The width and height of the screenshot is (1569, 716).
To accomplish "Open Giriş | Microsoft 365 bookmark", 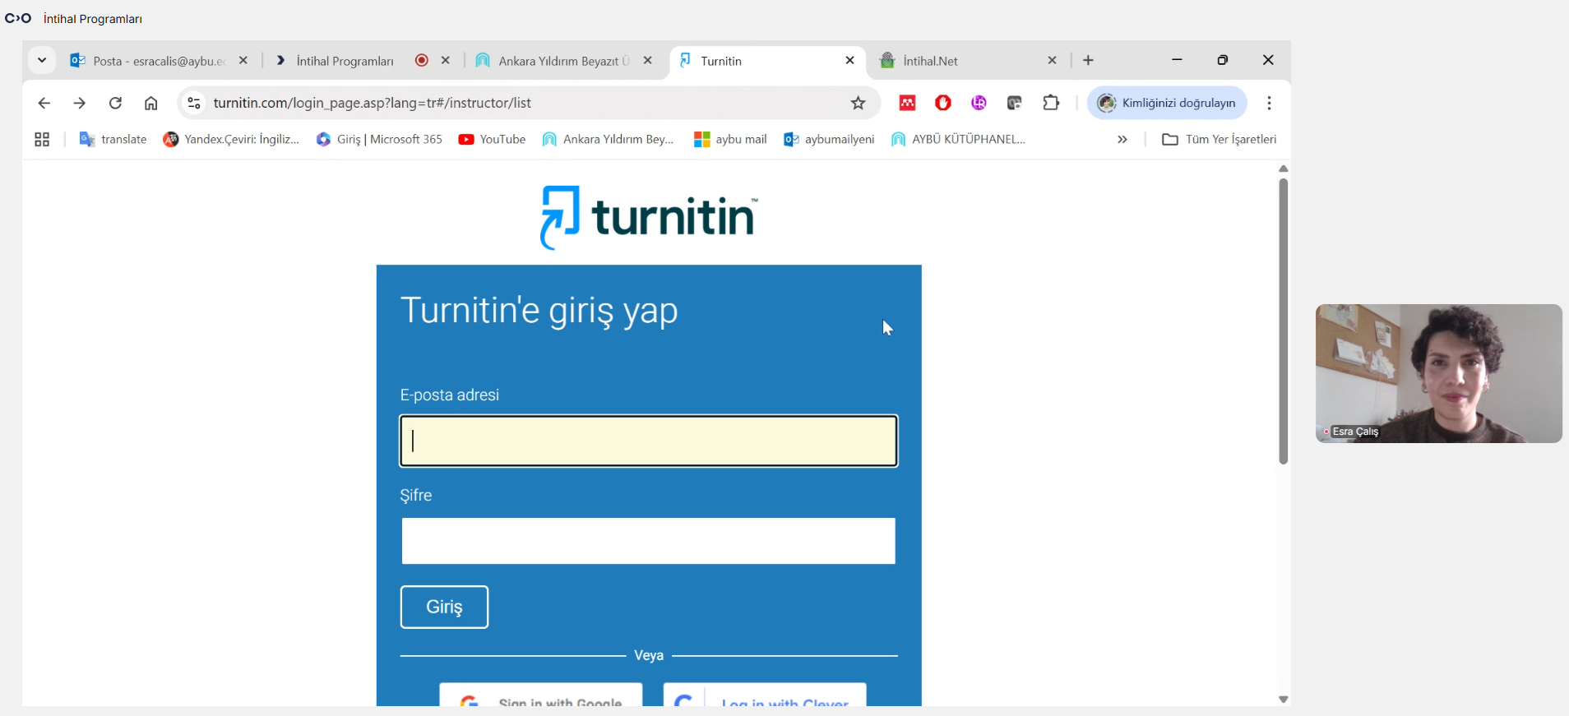I will coord(379,140).
